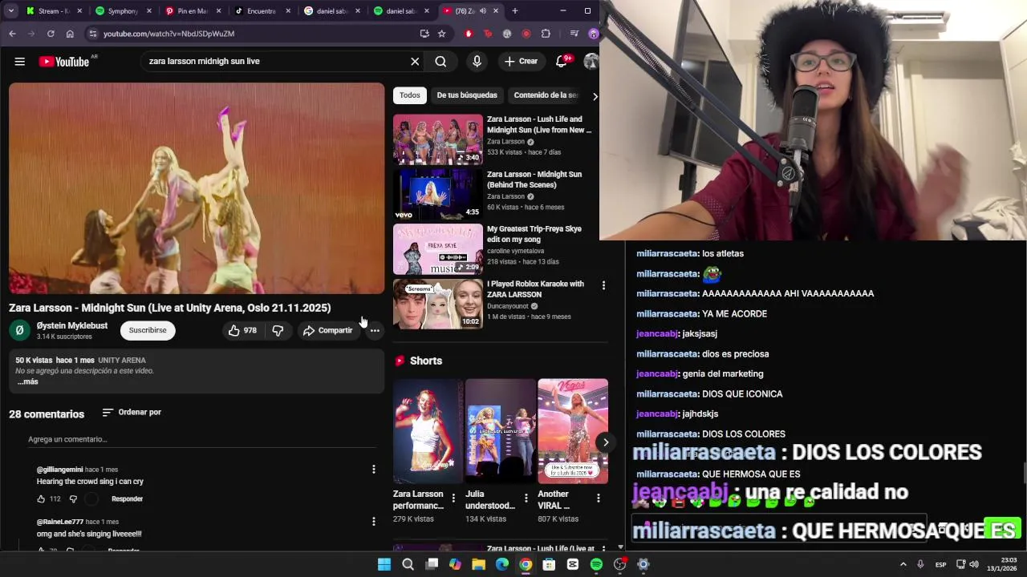
Task: Bookmark this page with the star icon
Action: 441,34
